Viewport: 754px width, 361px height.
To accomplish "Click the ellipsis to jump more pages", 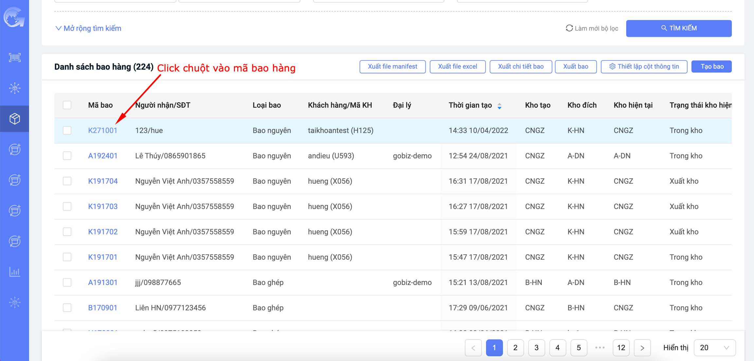I will pos(600,348).
